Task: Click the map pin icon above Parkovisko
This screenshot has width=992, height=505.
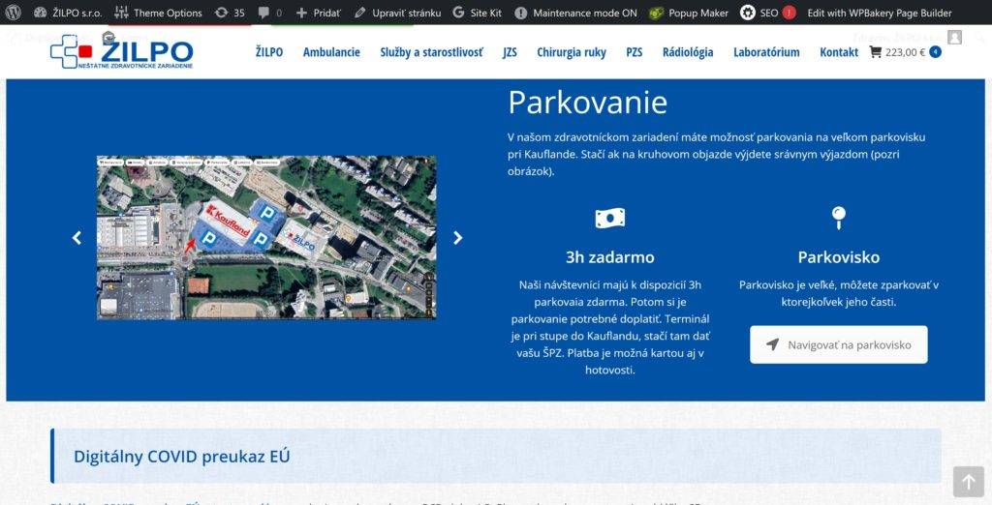Action: tap(839, 218)
